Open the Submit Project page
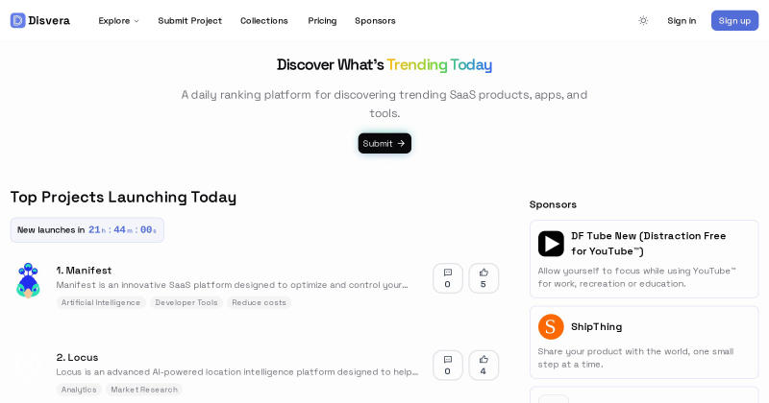This screenshot has height=403, width=769. click(189, 20)
